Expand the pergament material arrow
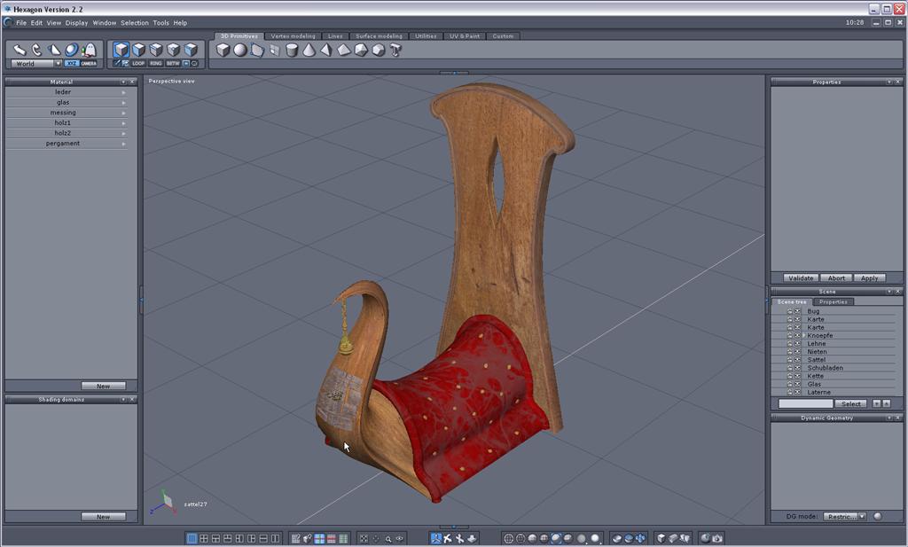 point(123,144)
